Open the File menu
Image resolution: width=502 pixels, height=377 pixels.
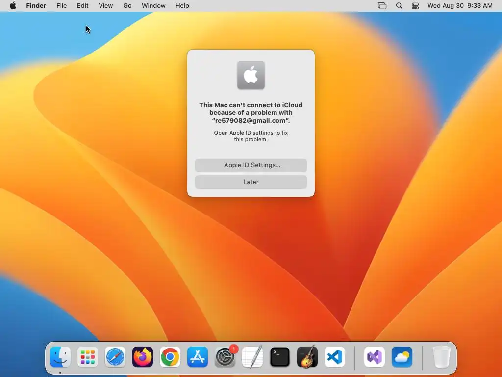tap(61, 6)
